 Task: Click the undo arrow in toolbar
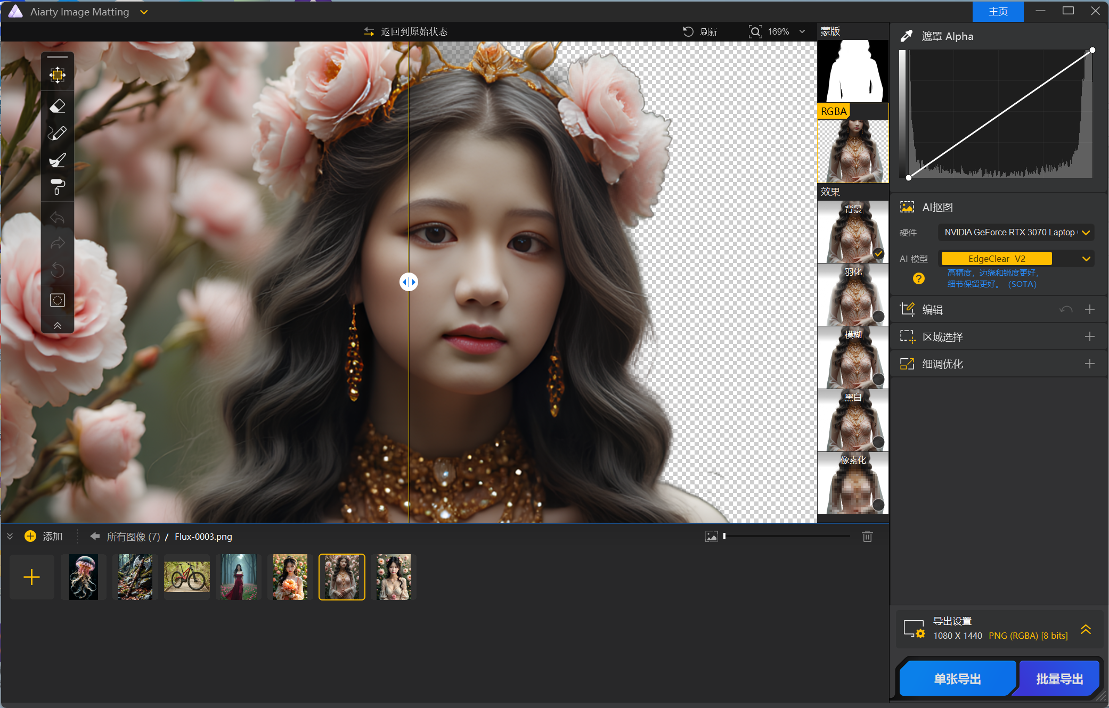point(58,218)
